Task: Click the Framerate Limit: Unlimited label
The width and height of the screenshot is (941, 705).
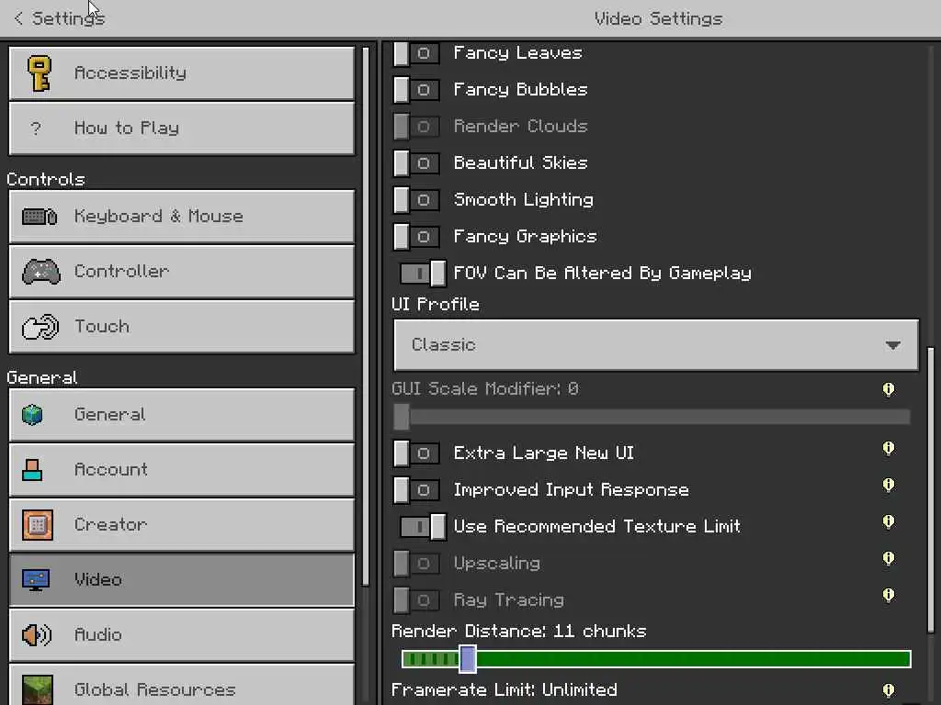Action: 505,690
